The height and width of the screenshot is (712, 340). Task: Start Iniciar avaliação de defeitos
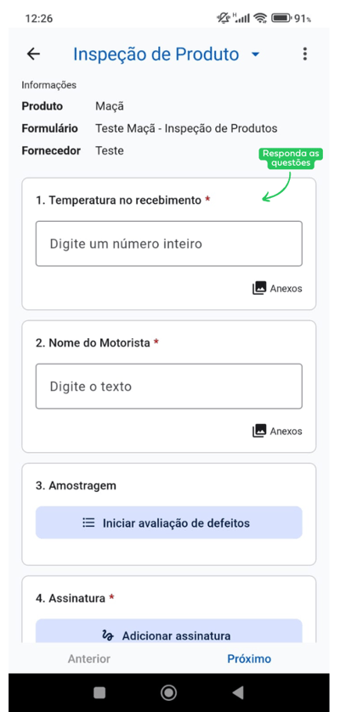[168, 523]
